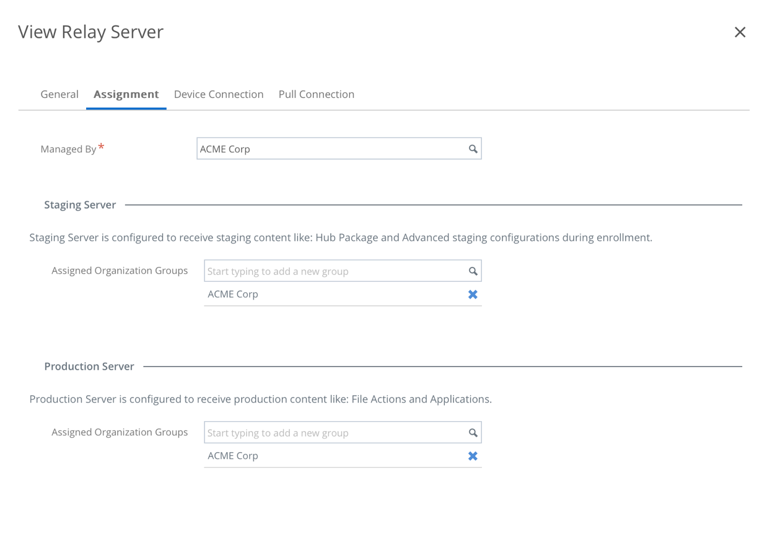This screenshot has width=762, height=540.
Task: Open the Device Connection tab
Action: pos(219,94)
